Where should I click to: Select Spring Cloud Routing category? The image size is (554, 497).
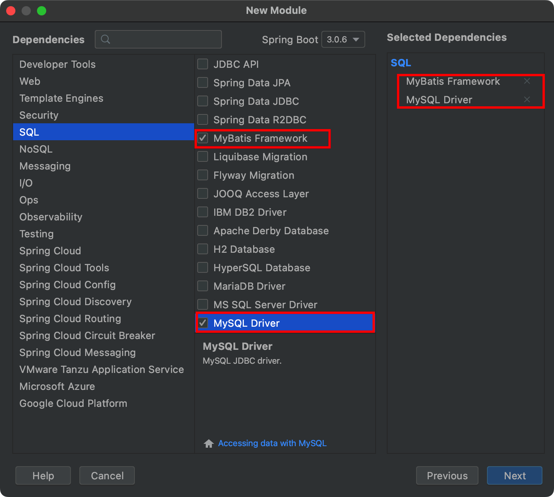pos(103,319)
